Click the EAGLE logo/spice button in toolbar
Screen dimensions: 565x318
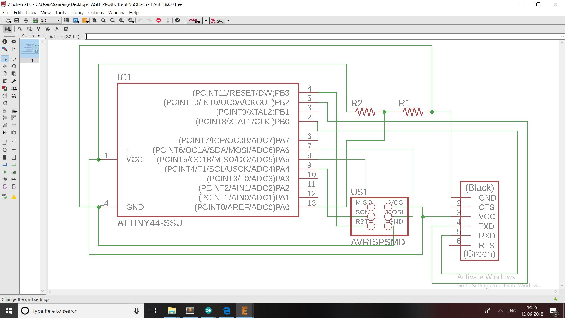point(217,20)
